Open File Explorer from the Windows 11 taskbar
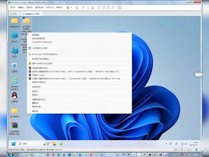Image resolution: width=209 pixels, height=157 pixels. point(55,144)
